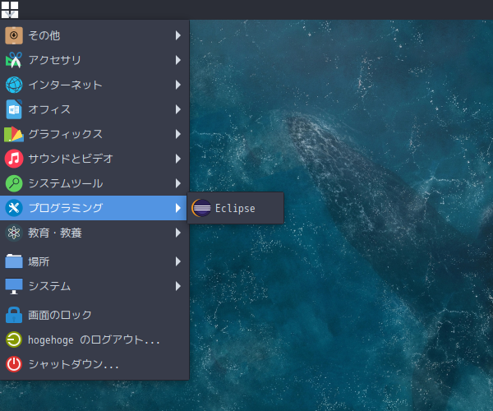
Task: Click the logout arrow icon
Action: [14, 339]
